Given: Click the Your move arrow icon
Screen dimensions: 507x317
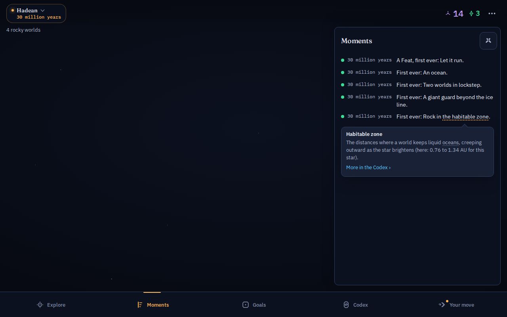Looking at the screenshot, I should 442,305.
